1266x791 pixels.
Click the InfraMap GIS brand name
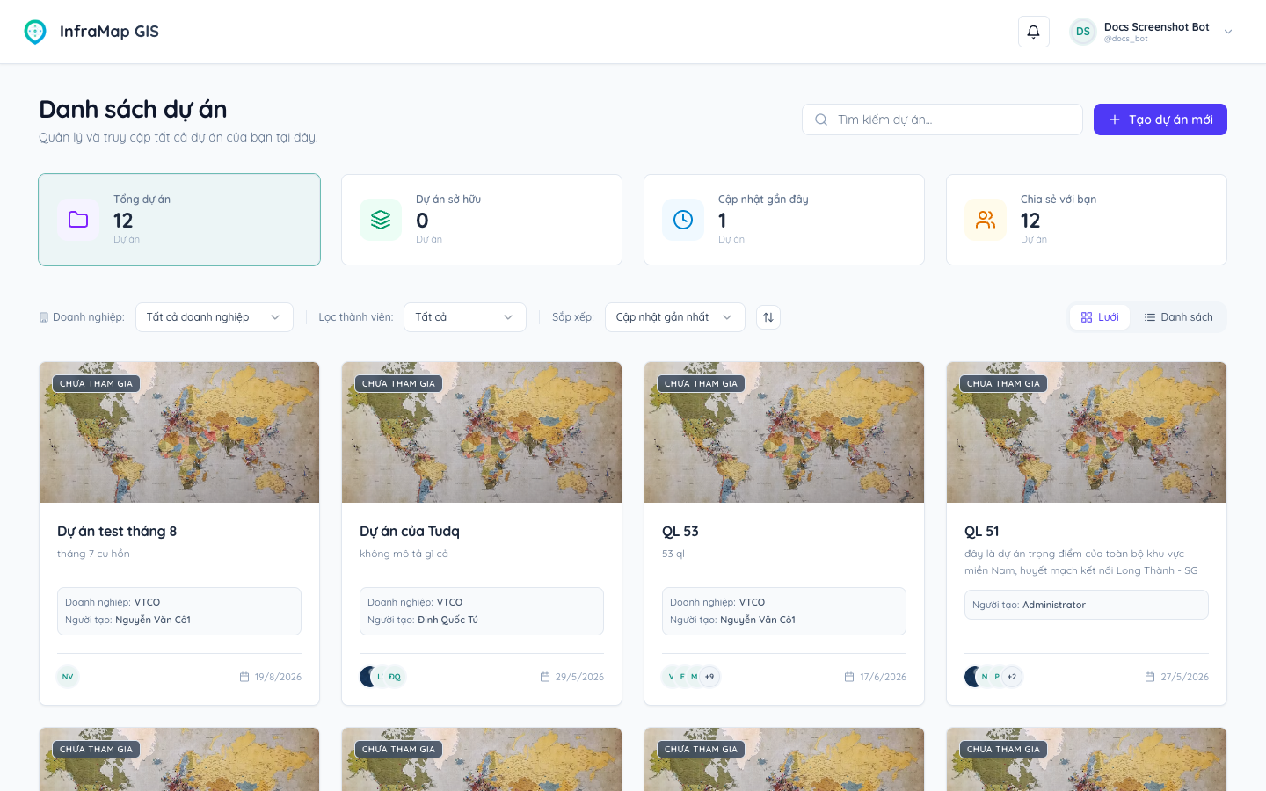click(x=109, y=32)
